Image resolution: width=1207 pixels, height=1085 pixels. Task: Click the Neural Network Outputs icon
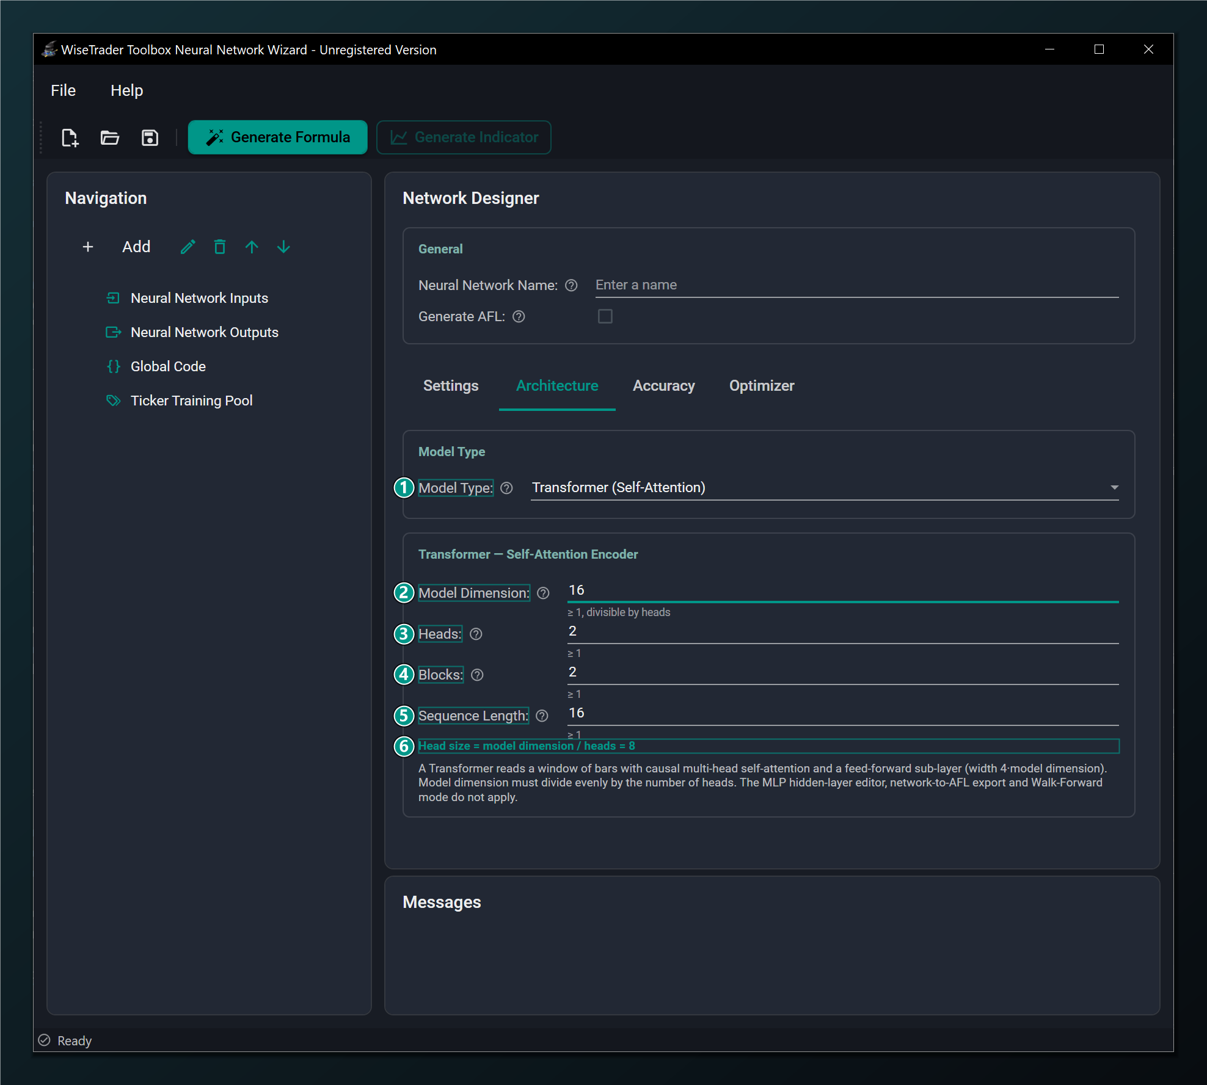click(113, 332)
